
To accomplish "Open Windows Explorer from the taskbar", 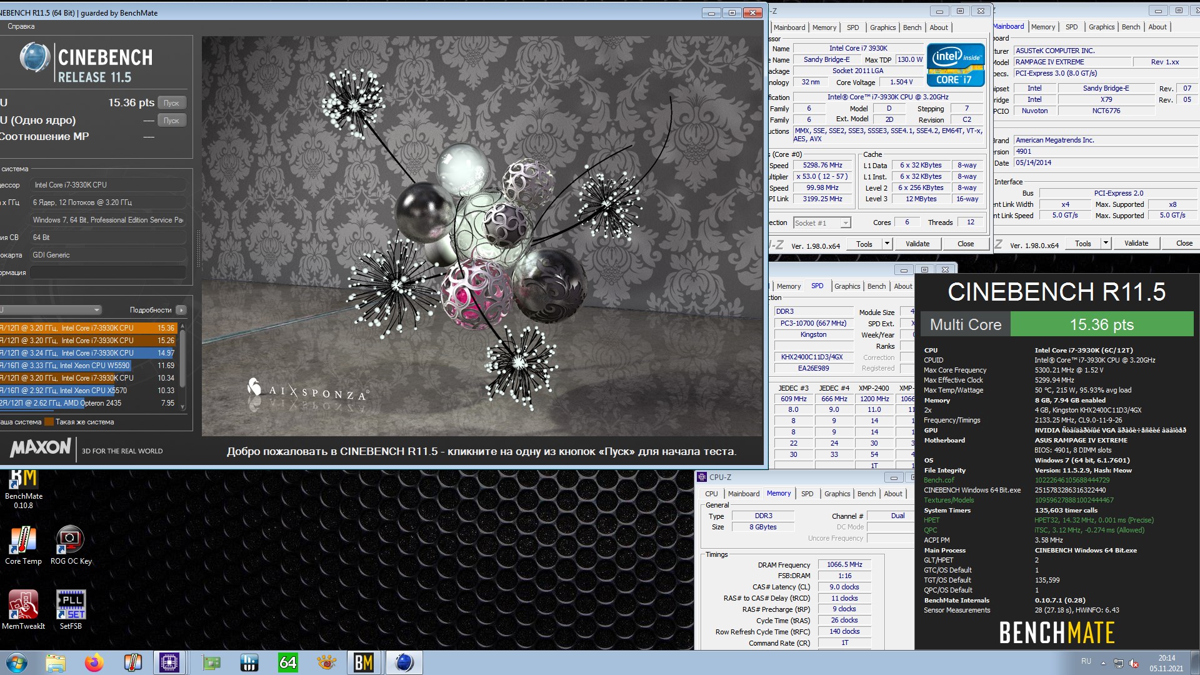I will pyautogui.click(x=56, y=662).
